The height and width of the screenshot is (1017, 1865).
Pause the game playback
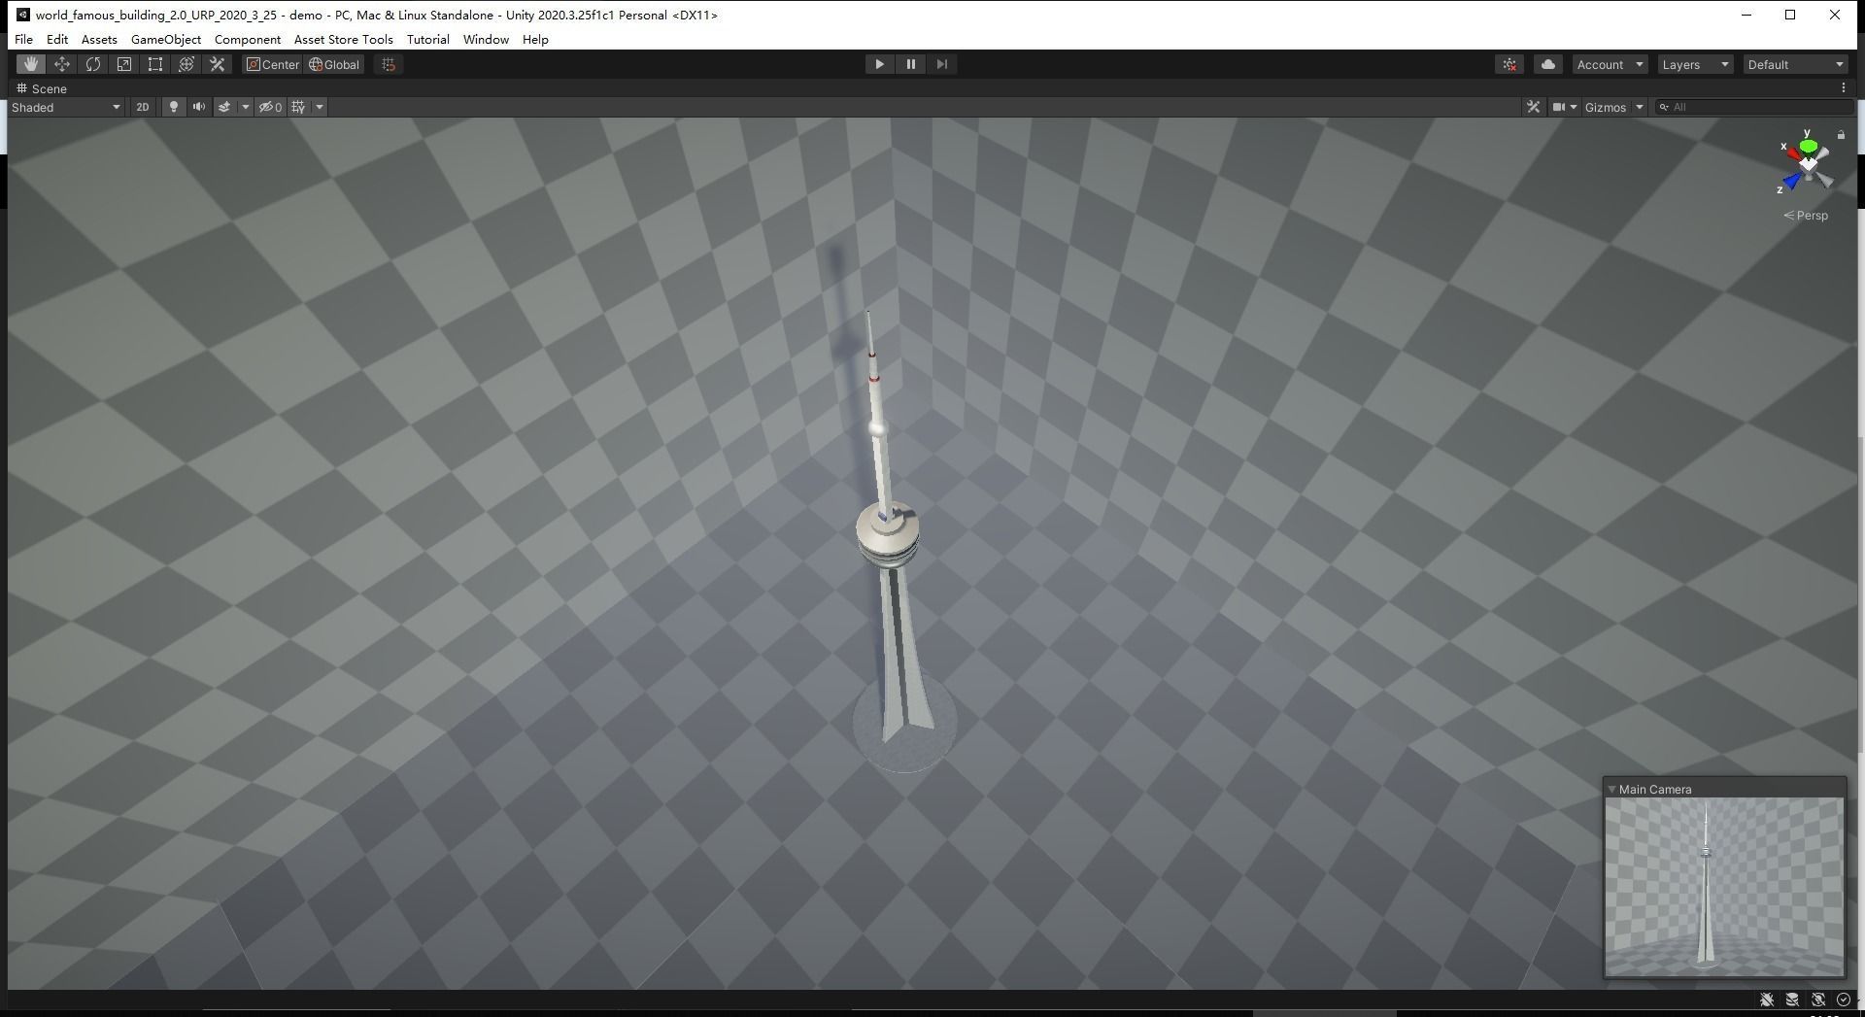pyautogui.click(x=910, y=64)
